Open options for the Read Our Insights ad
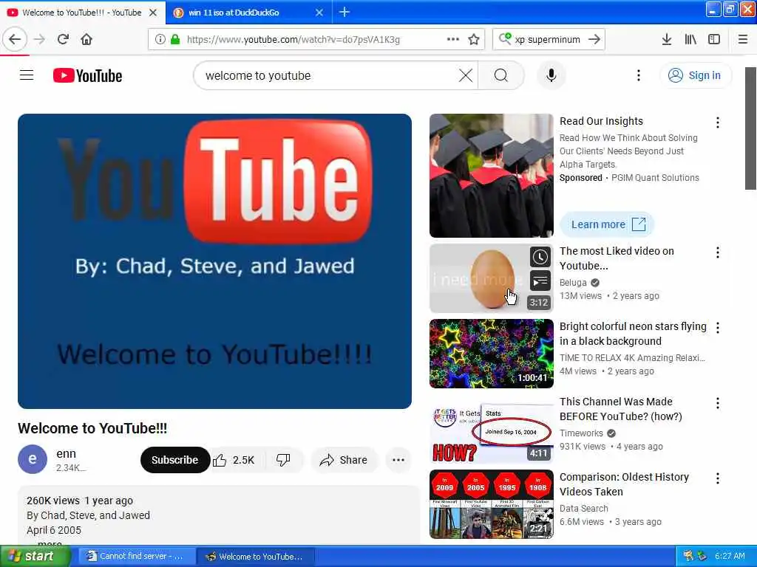Image resolution: width=757 pixels, height=567 pixels. point(718,123)
